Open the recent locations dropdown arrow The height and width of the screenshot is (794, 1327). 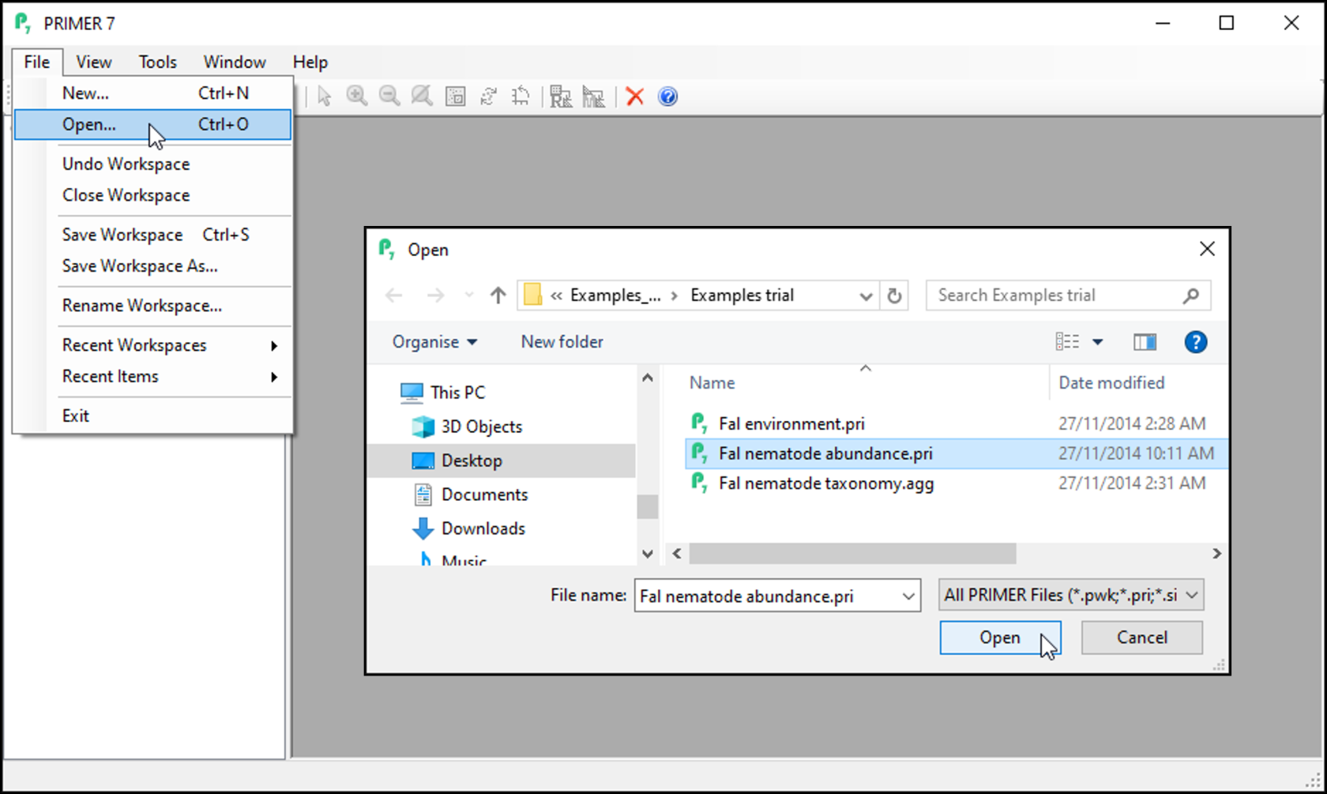tap(469, 295)
